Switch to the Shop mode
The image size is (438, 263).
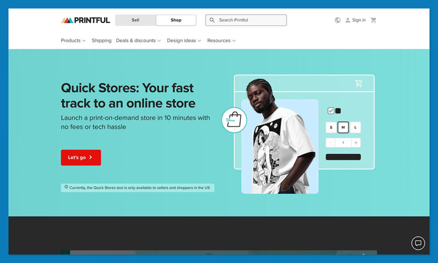pos(176,20)
